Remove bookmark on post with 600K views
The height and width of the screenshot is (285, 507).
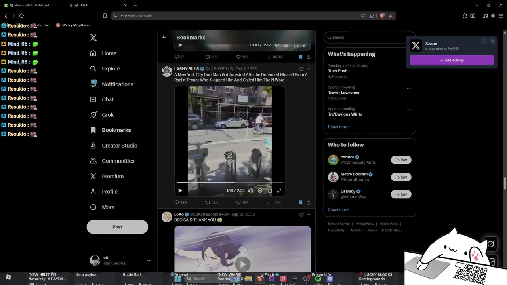coord(301,57)
